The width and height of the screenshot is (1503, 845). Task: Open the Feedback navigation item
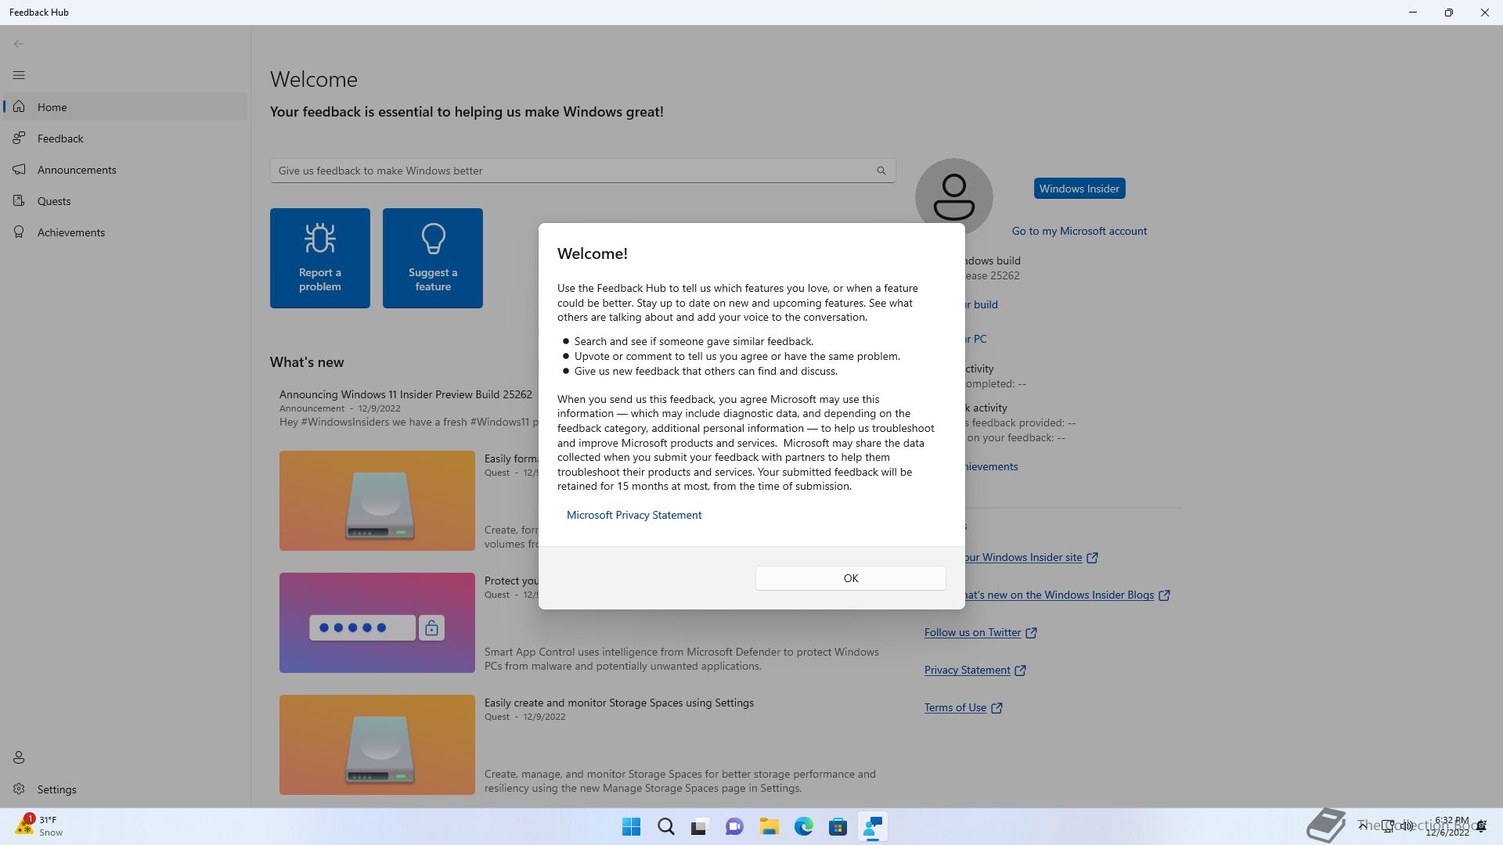coord(125,138)
